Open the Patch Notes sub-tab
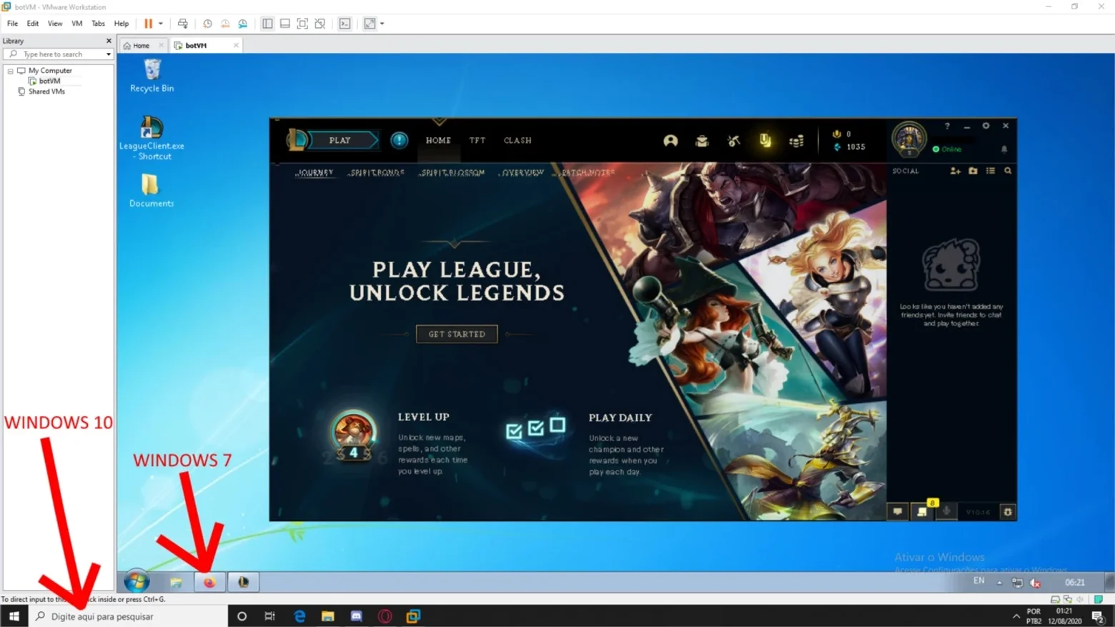This screenshot has height=627, width=1115. [588, 172]
